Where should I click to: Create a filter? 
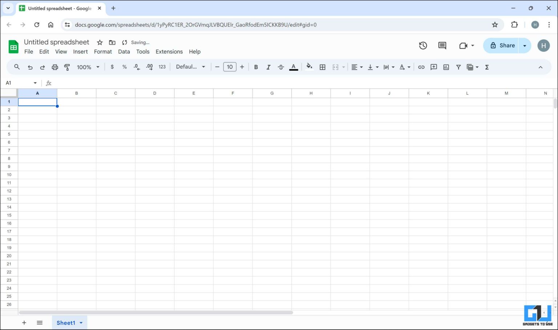[x=458, y=67]
